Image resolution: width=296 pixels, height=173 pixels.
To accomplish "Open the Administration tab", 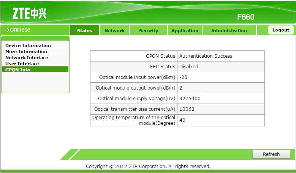I will point(229,30).
